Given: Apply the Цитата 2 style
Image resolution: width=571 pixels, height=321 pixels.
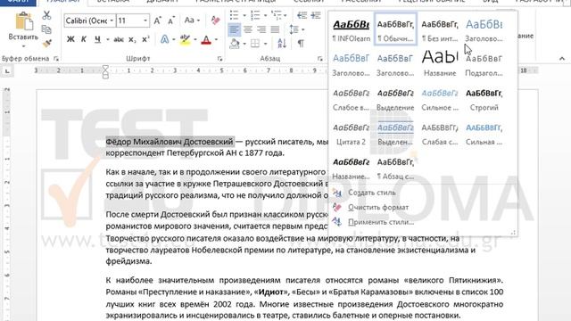Looking at the screenshot, I should point(351,133).
